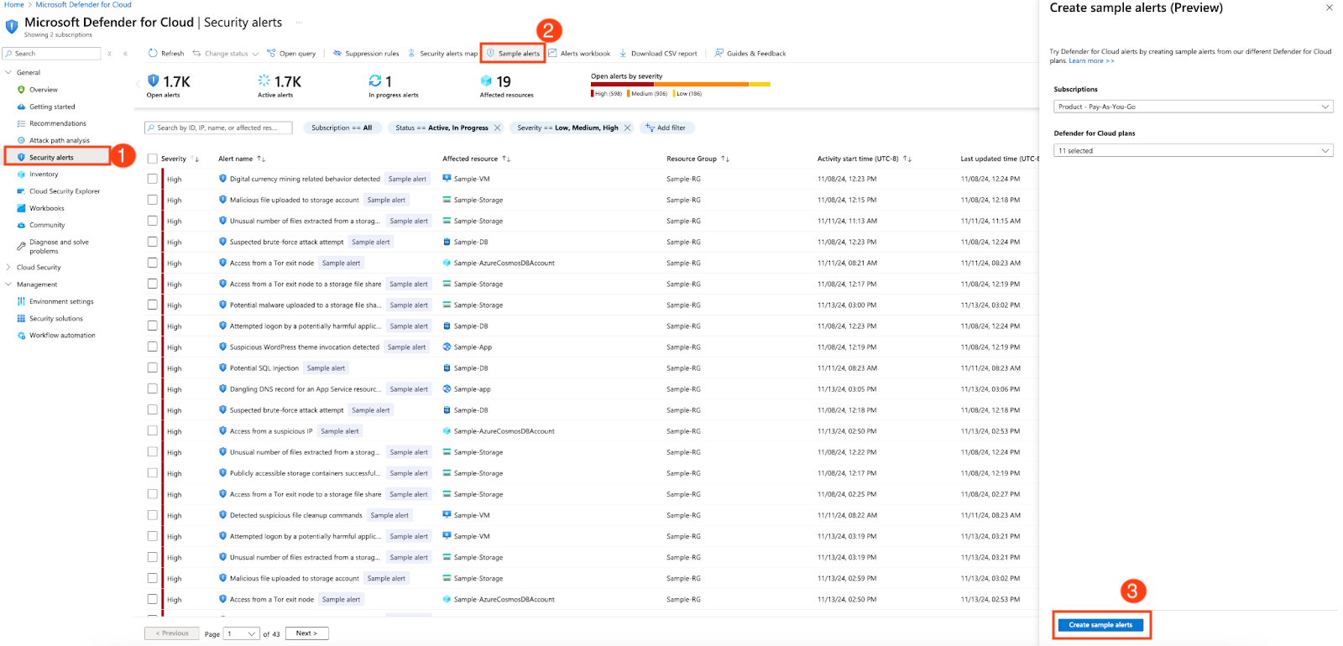
Task: Click the Refresh icon in toolbar
Action: point(153,54)
